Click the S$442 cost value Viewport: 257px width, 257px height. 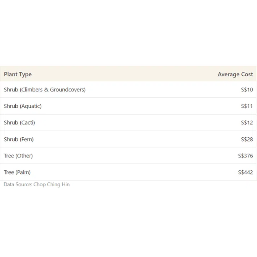coord(245,172)
